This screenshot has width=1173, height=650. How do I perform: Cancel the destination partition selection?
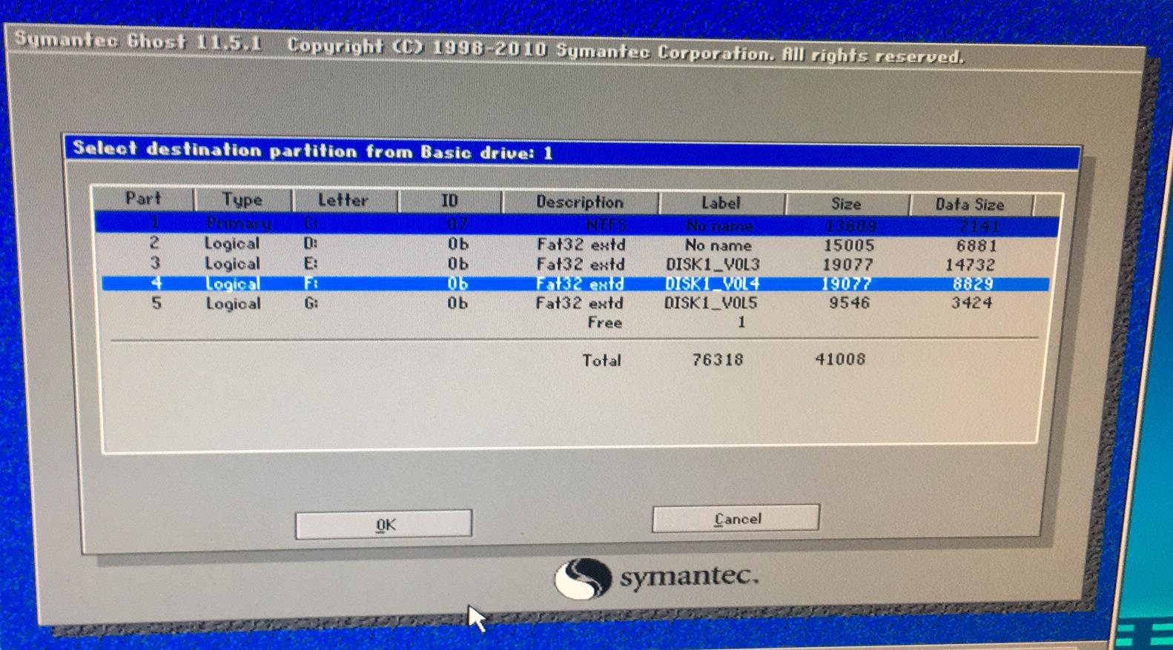coord(736,519)
